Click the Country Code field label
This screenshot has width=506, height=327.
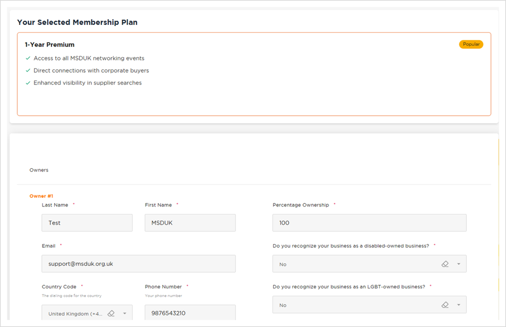pos(59,287)
